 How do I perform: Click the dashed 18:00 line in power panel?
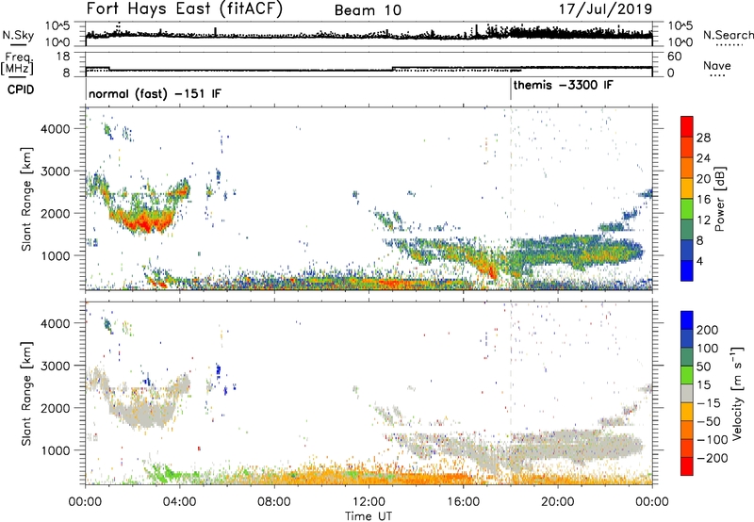pos(511,198)
